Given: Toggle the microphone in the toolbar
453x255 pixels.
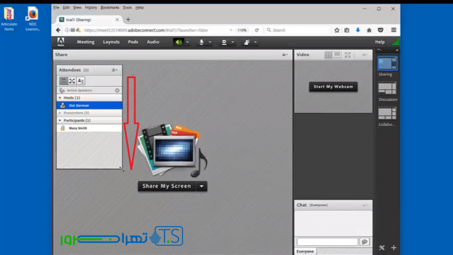Looking at the screenshot, I should click(201, 42).
